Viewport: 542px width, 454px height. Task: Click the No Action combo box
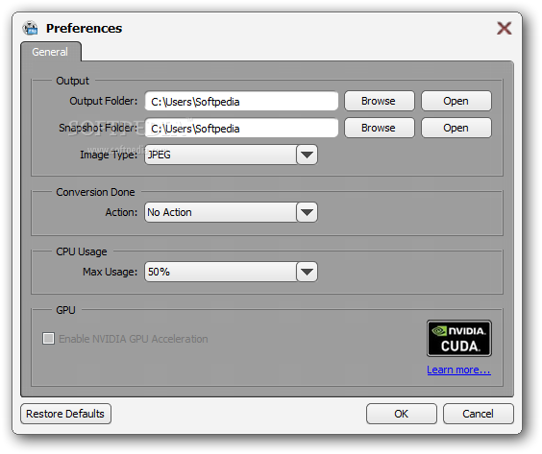click(231, 212)
